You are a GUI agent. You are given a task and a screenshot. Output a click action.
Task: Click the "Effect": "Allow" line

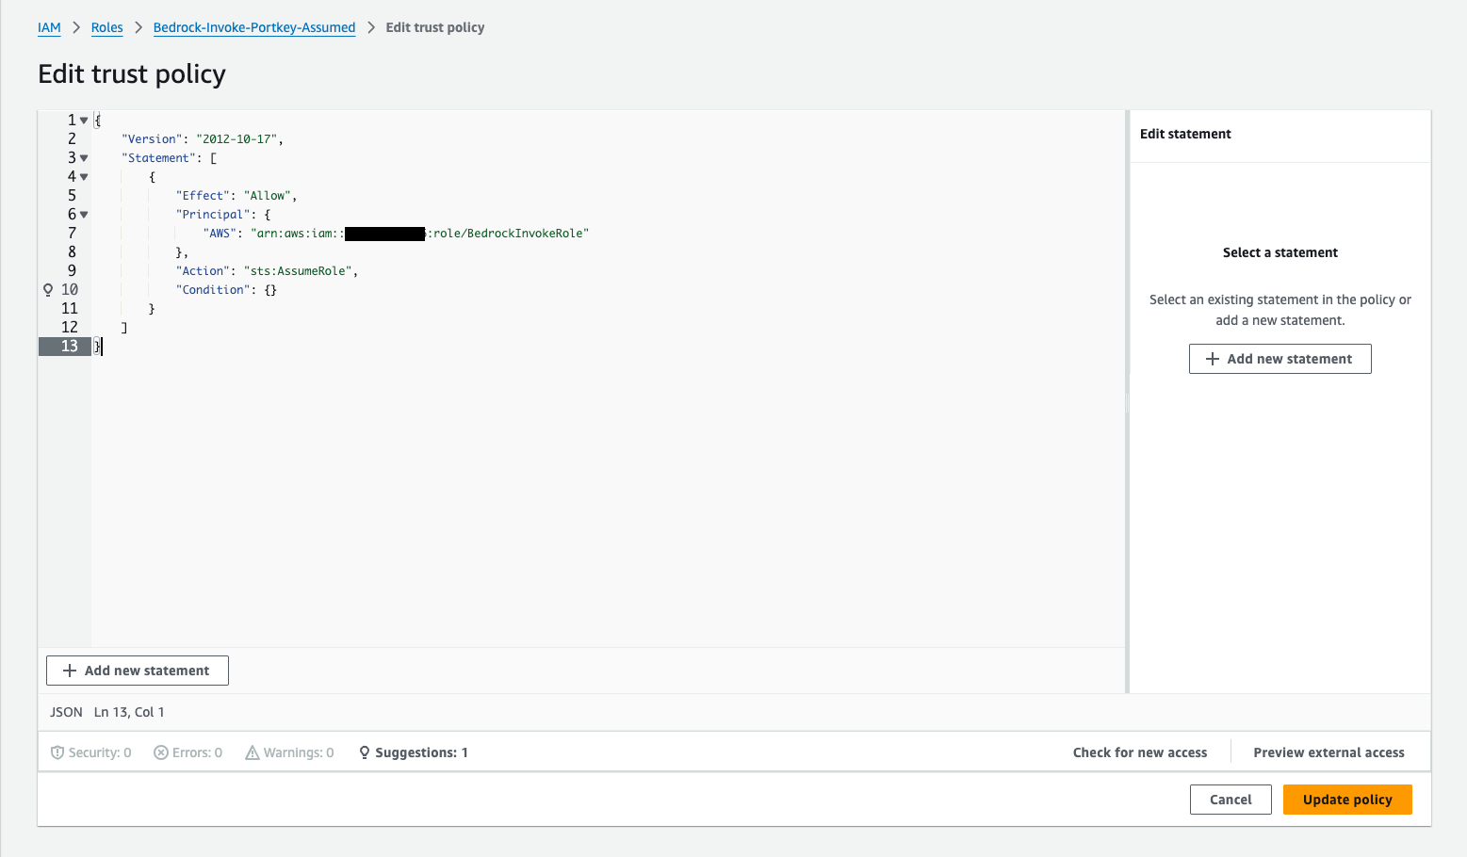[236, 196]
